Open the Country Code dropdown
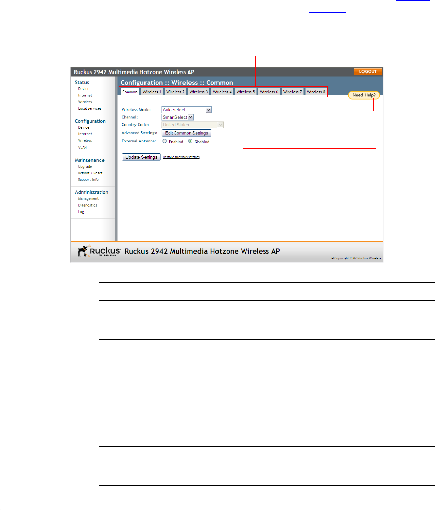Screen dimensions: 435x510 tap(192, 125)
